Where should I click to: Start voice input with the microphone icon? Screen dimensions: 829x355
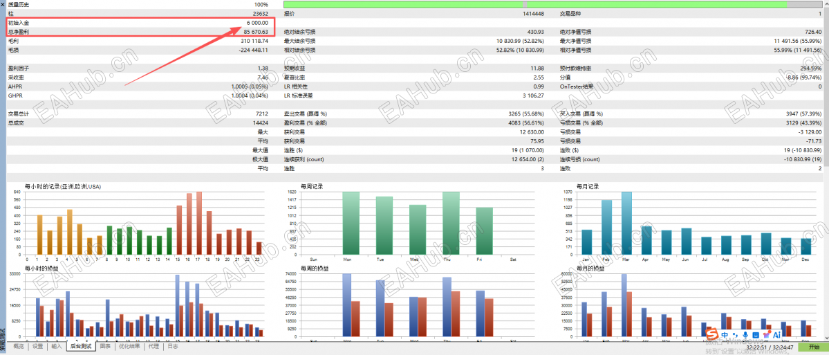click(x=745, y=335)
